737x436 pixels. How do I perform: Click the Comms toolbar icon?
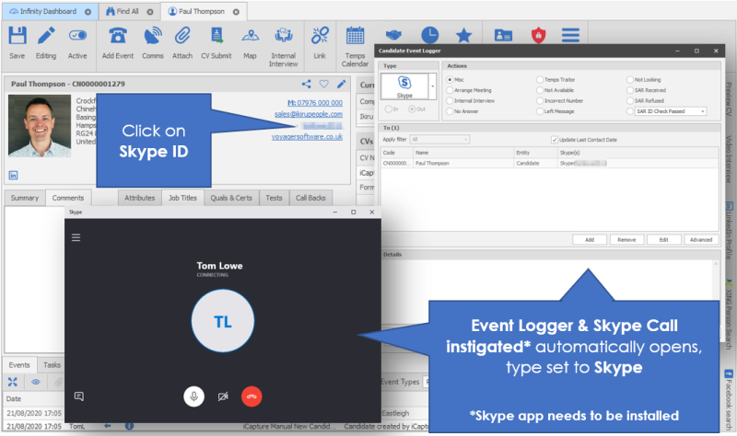click(x=152, y=37)
